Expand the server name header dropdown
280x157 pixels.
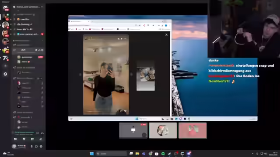point(28,7)
